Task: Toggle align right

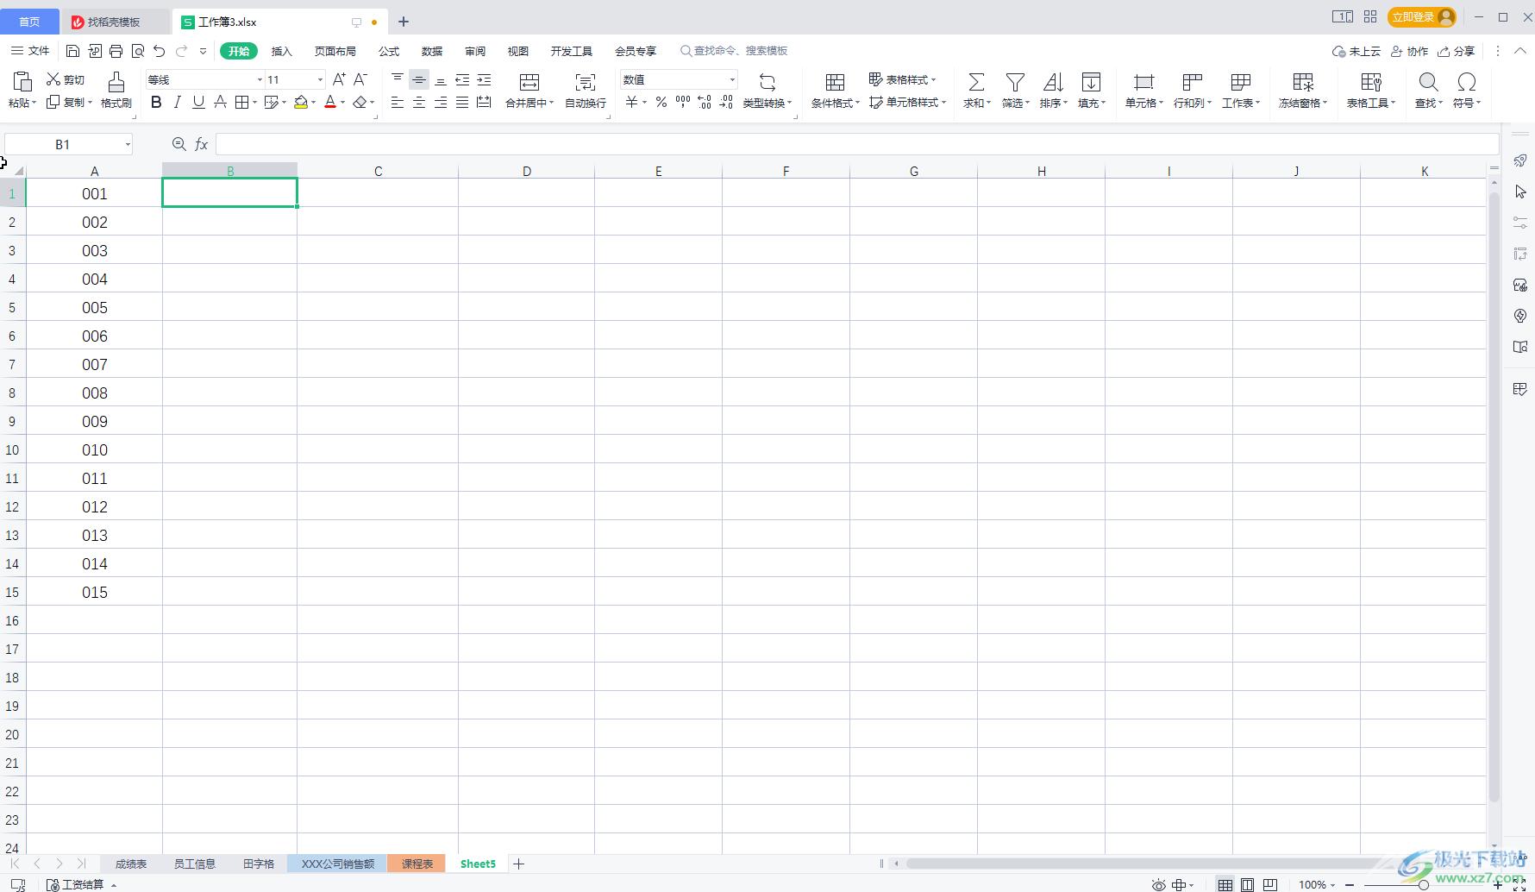Action: pos(441,103)
